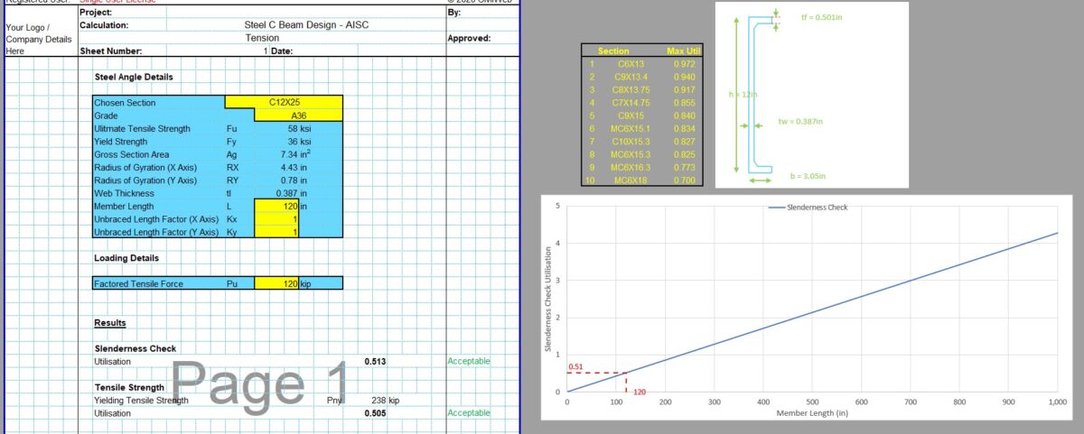The height and width of the screenshot is (434, 1084).
Task: Click the Yielding Tensile Strength label
Action: (142, 400)
